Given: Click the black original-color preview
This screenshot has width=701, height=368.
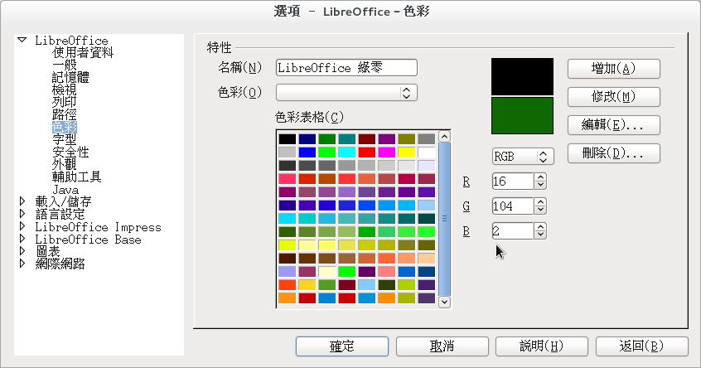Looking at the screenshot, I should pos(522,76).
